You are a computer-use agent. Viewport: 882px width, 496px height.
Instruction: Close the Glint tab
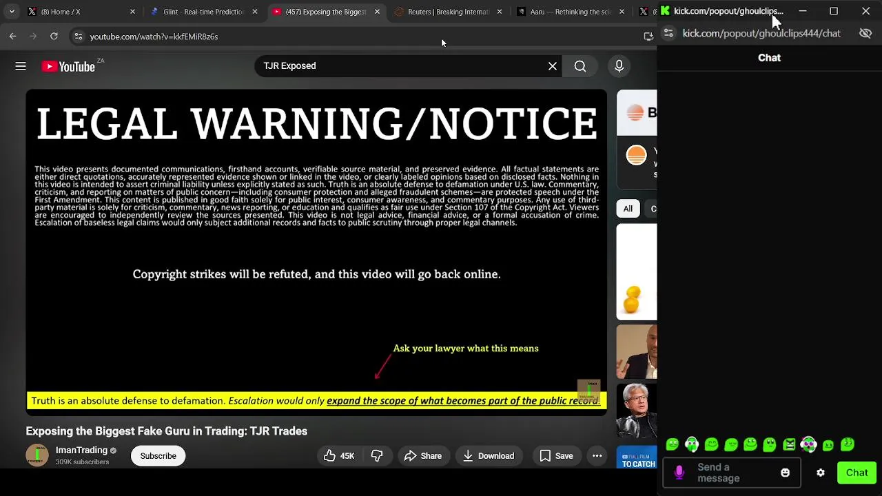click(255, 12)
